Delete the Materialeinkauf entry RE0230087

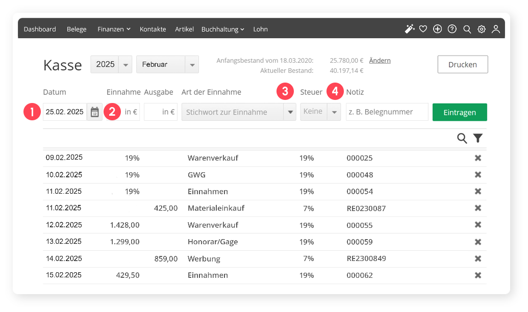(x=478, y=208)
